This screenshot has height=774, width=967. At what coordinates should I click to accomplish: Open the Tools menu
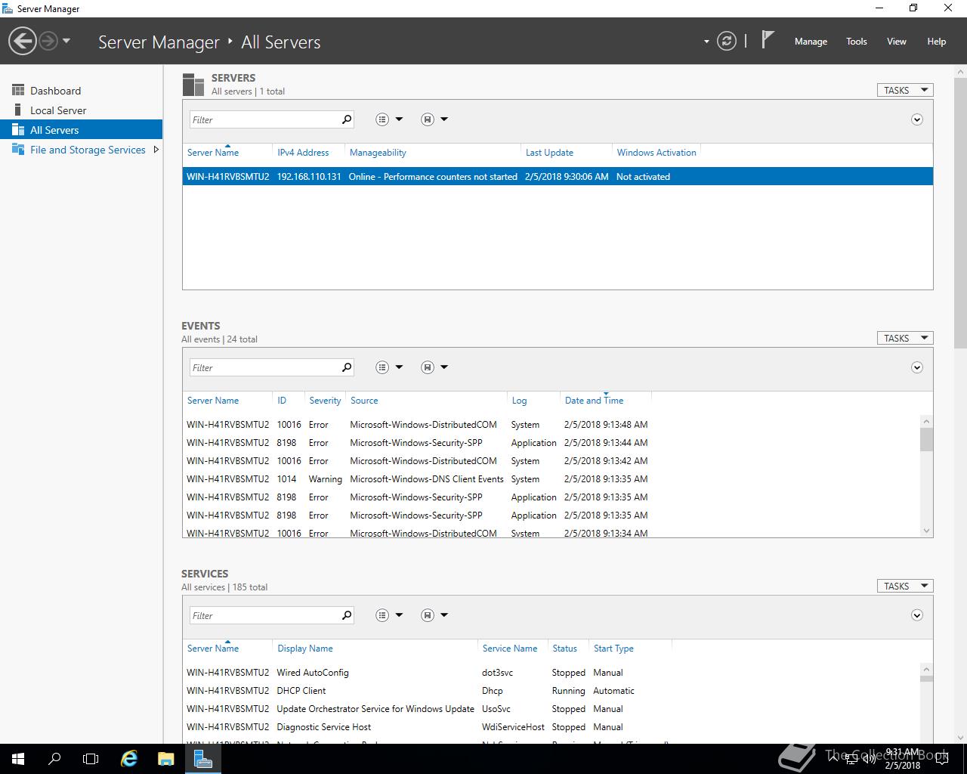click(856, 42)
